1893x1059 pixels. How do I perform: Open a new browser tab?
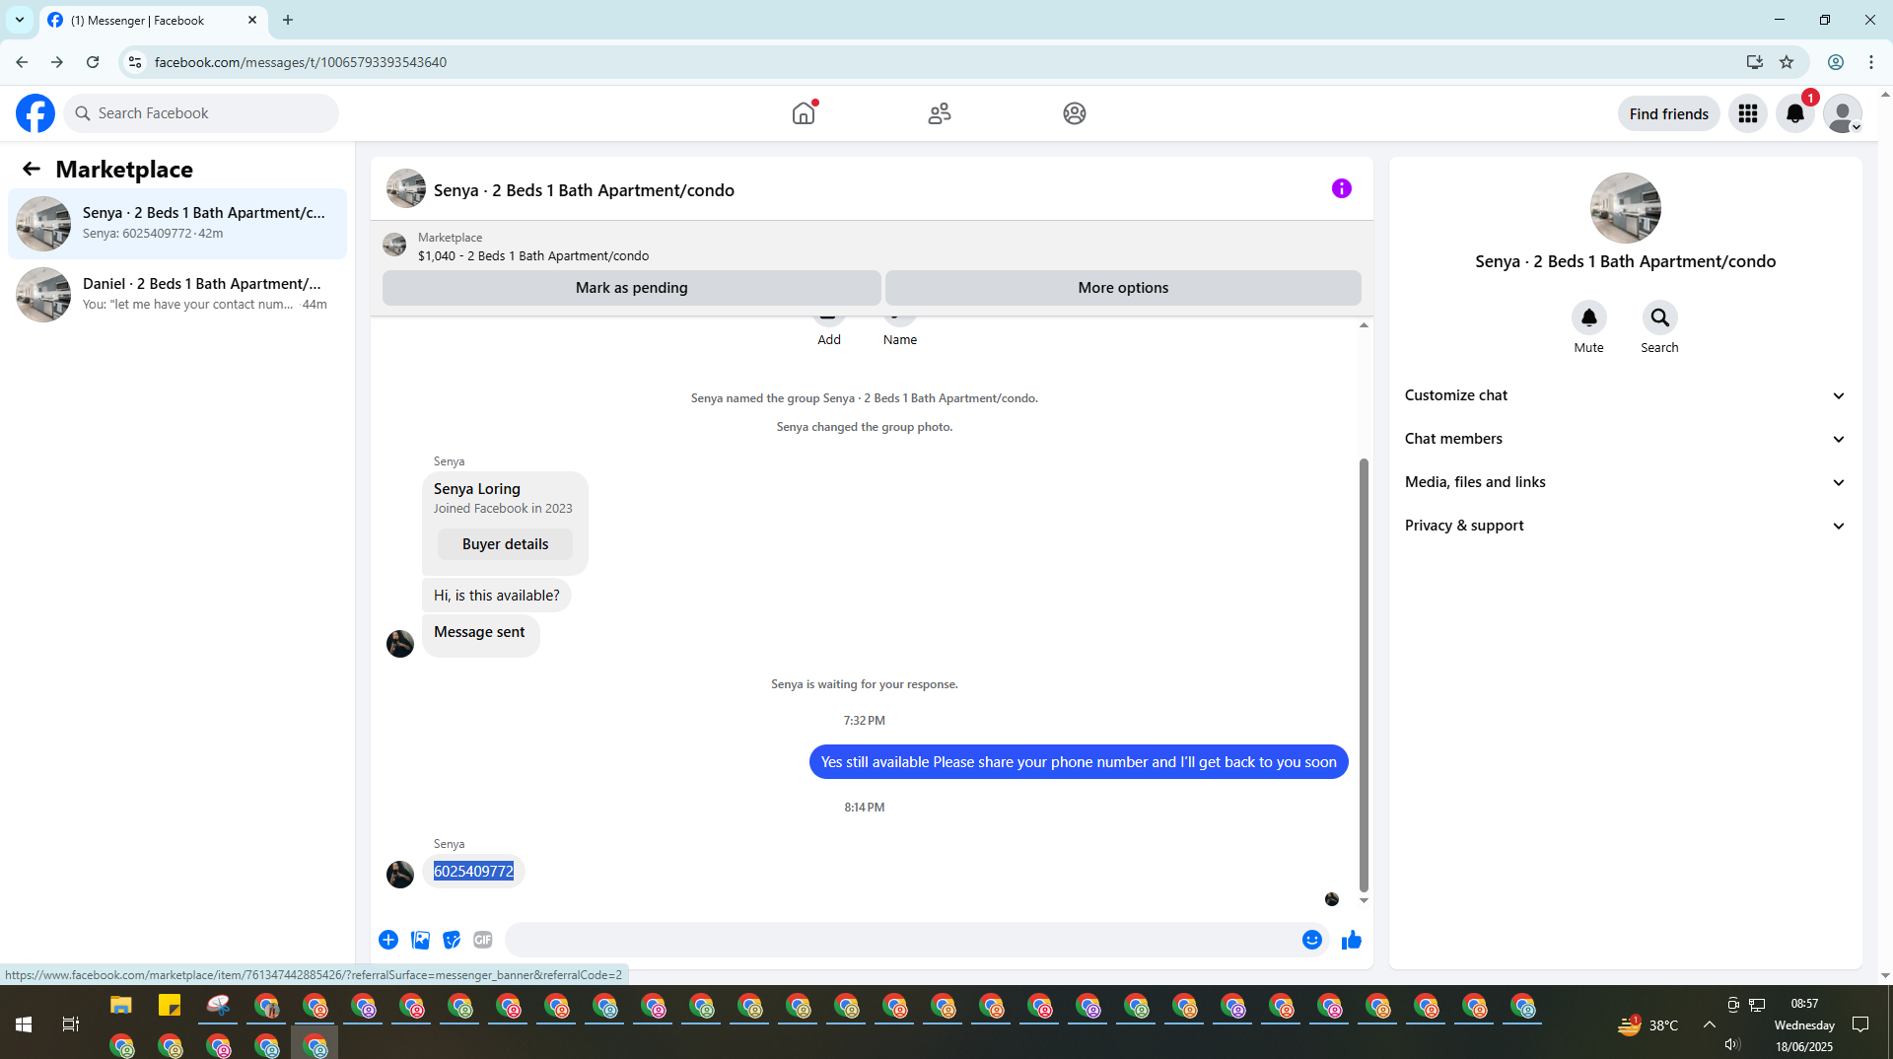point(288,20)
